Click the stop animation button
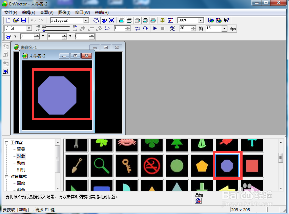 163,28
